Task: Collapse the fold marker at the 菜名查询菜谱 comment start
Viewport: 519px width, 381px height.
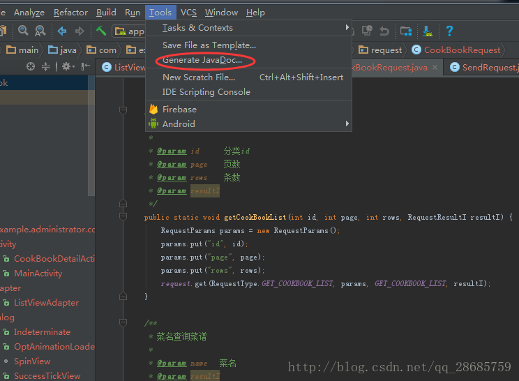Action: 123,323
